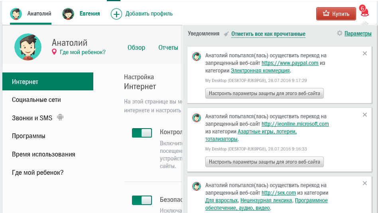Configure protection for the paypal.com site
The height and width of the screenshot is (213, 378).
tap(264, 94)
